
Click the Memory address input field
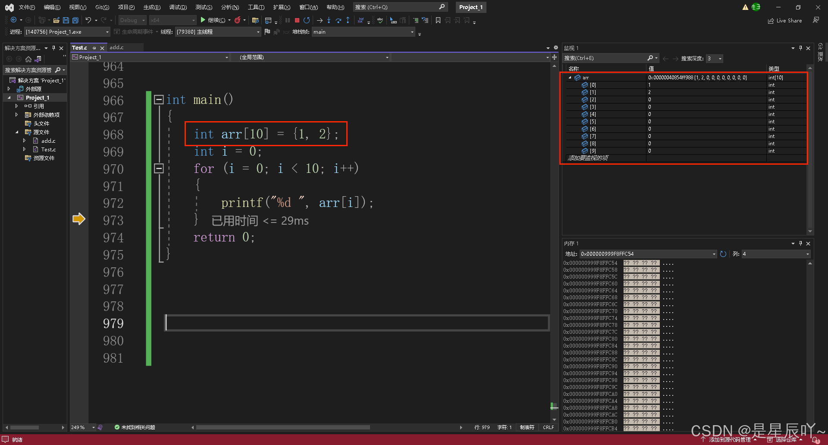point(648,254)
